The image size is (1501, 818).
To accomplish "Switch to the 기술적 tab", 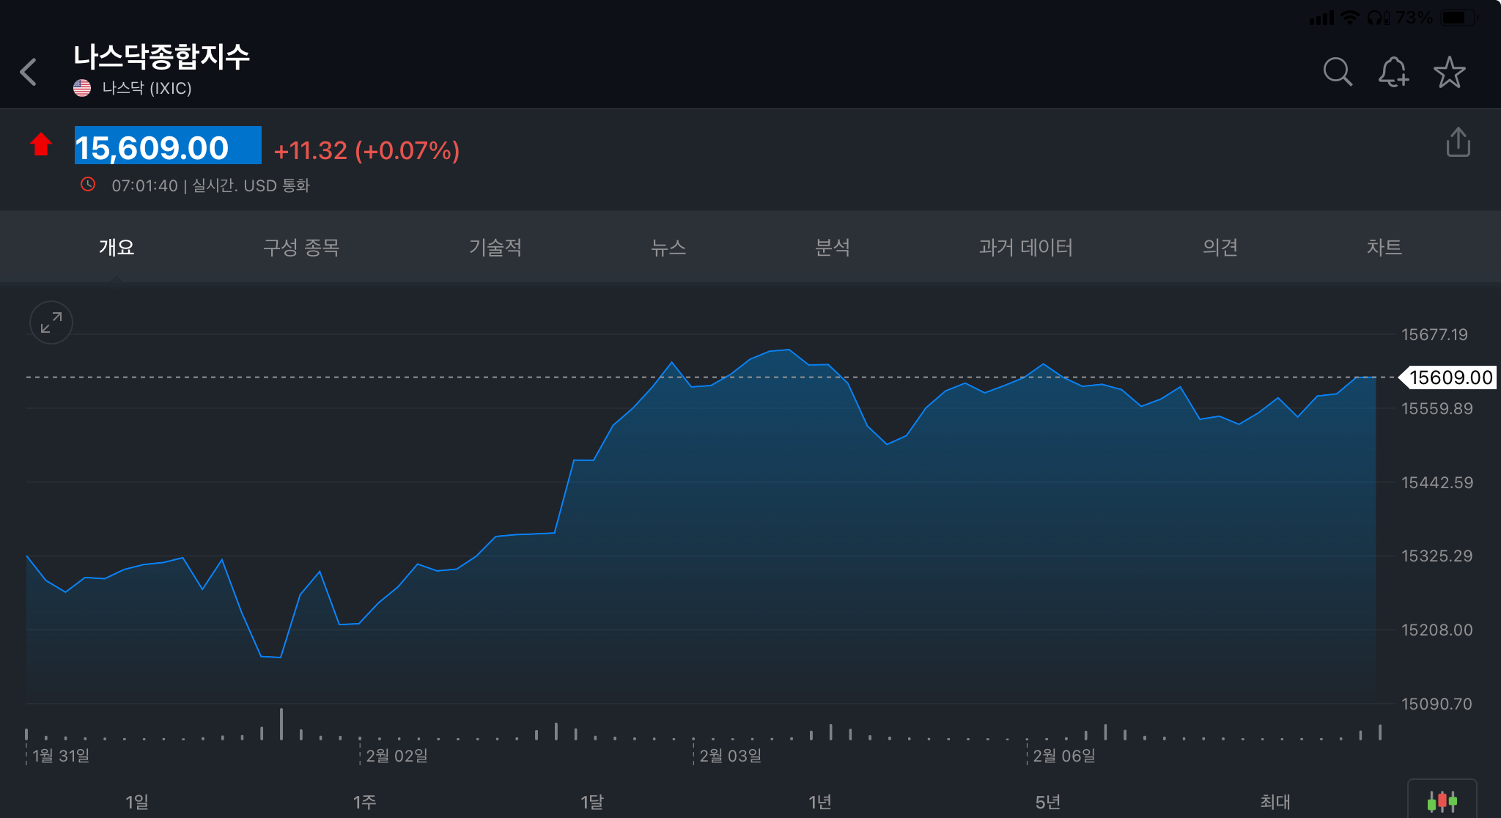I will coord(495,247).
